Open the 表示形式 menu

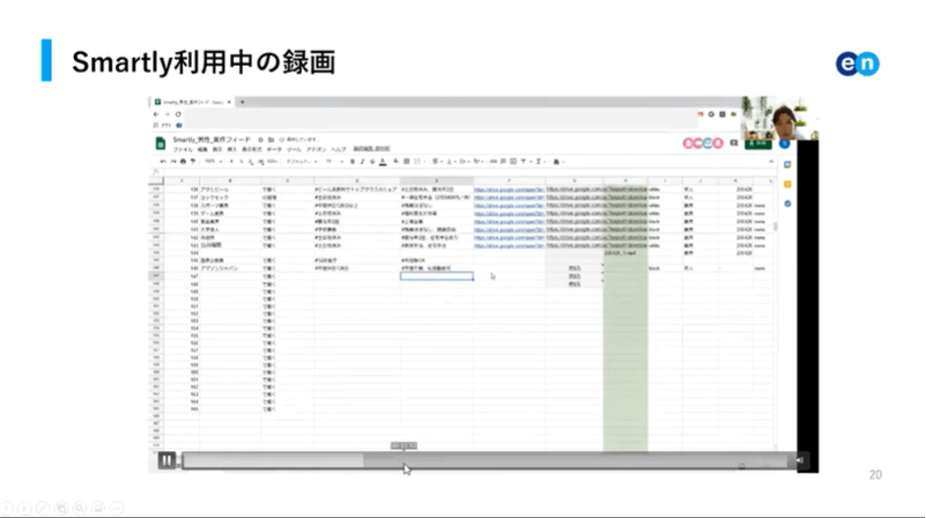252,149
